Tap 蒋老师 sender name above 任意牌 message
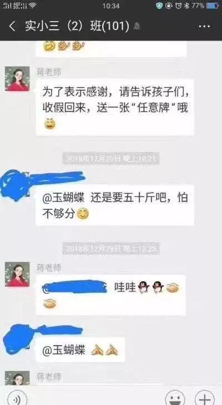The width and height of the screenshot is (222, 405). click(x=48, y=73)
